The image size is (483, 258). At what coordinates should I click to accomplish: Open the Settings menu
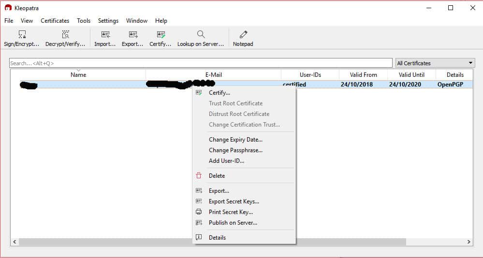[x=108, y=21]
